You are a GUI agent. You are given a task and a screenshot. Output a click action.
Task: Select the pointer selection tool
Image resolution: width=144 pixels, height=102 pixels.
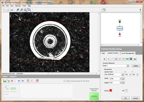[104, 59]
